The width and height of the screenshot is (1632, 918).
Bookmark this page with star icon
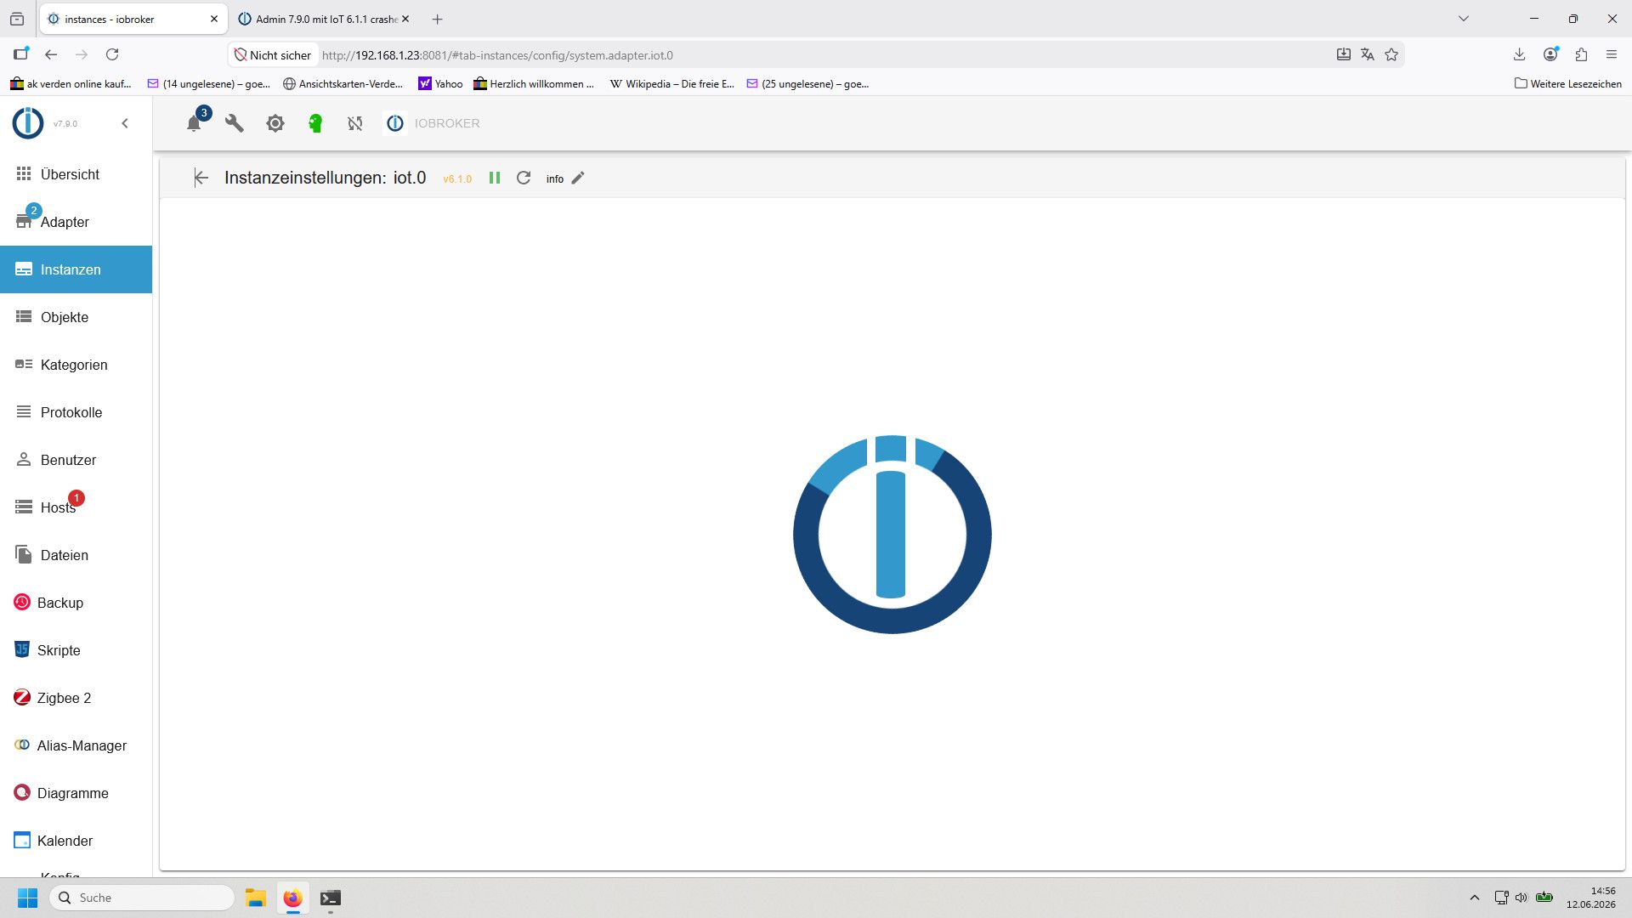(x=1391, y=54)
